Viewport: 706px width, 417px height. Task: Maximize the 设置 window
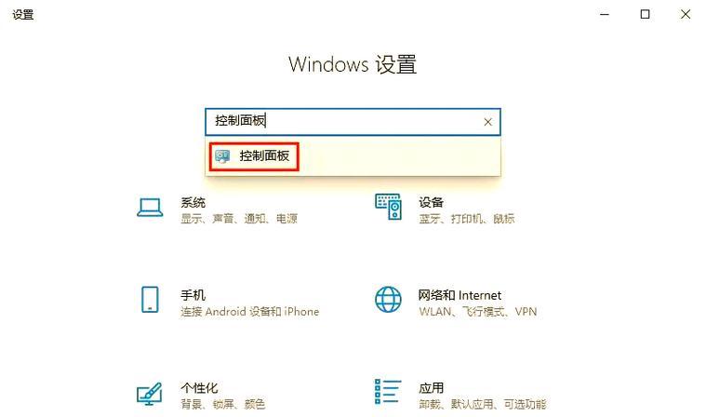646,14
